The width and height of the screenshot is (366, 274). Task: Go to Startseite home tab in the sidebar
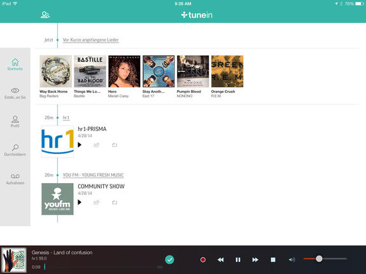click(x=15, y=64)
